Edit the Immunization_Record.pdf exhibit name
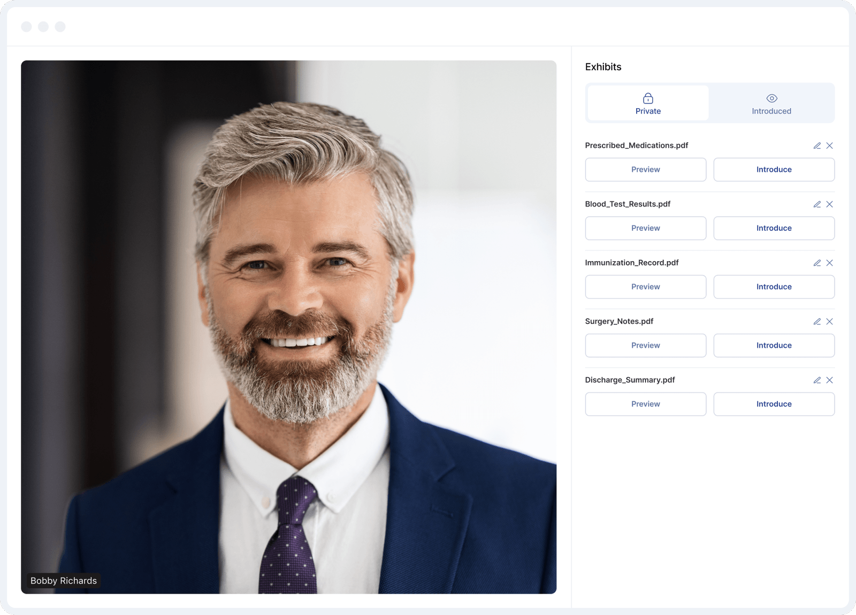Screen dimensions: 856x615 point(817,263)
